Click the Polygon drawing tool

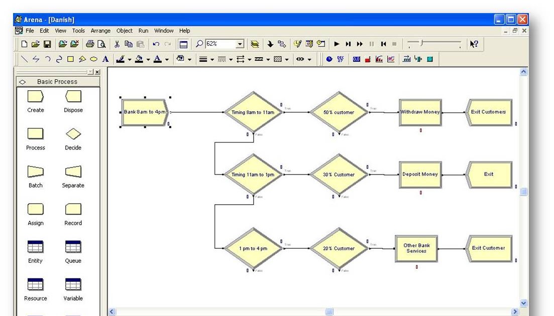click(x=82, y=59)
